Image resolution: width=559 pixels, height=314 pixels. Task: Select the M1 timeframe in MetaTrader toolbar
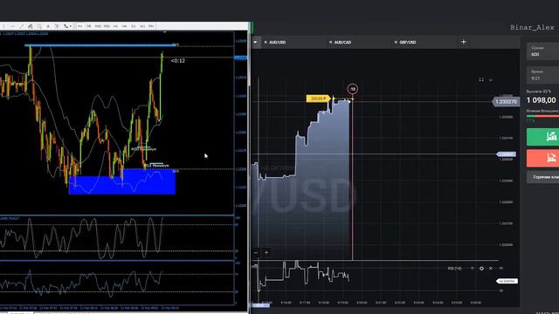(x=79, y=26)
